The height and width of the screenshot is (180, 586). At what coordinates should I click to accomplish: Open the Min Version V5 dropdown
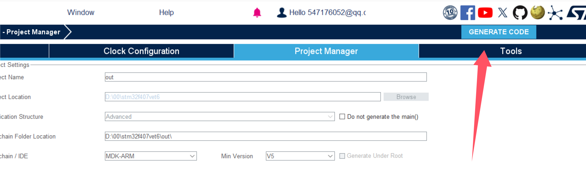point(300,156)
